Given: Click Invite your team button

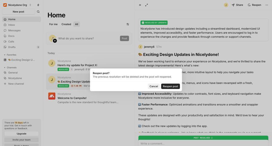Looking at the screenshot, I should (x=21, y=140).
